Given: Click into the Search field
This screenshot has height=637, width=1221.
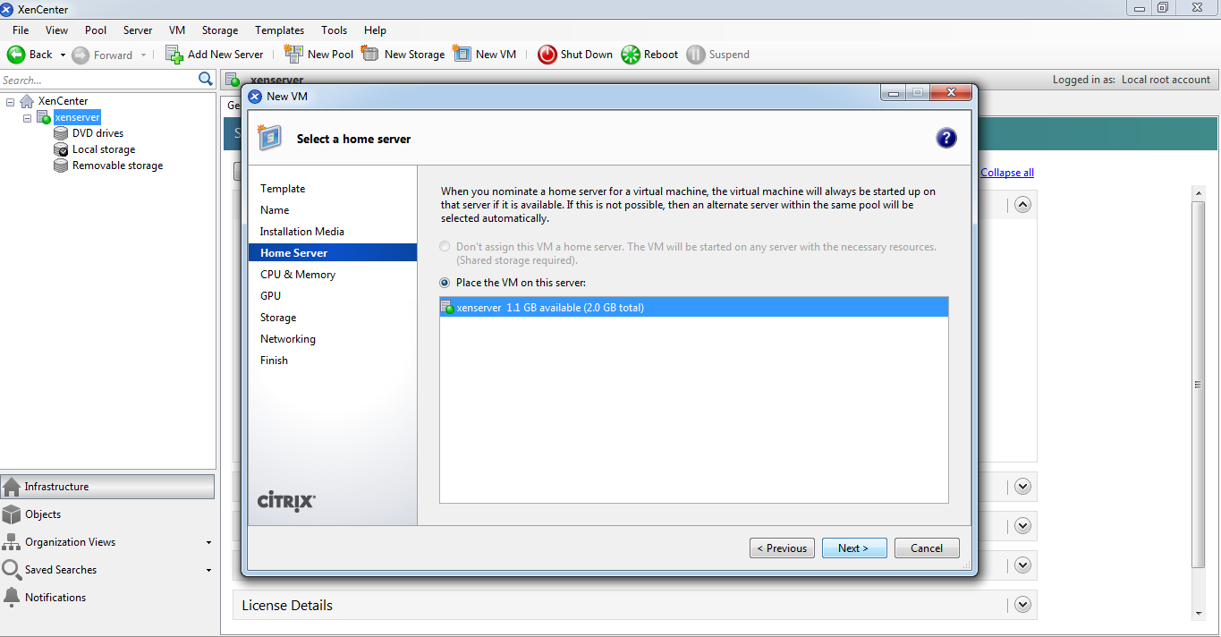Looking at the screenshot, I should [98, 80].
